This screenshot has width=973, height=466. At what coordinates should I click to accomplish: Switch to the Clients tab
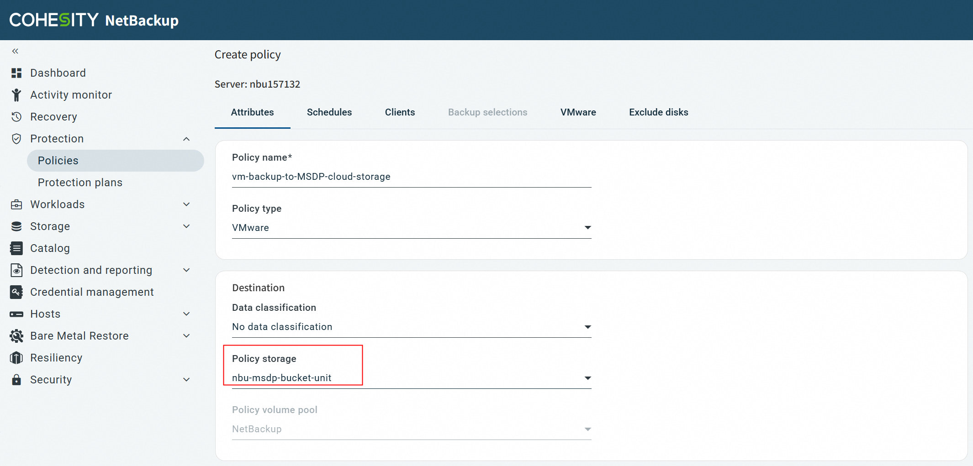click(400, 112)
